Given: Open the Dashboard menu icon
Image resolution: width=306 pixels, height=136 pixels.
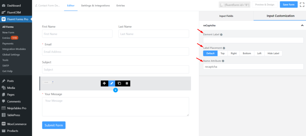Looking at the screenshot, I should pos(4,6).
